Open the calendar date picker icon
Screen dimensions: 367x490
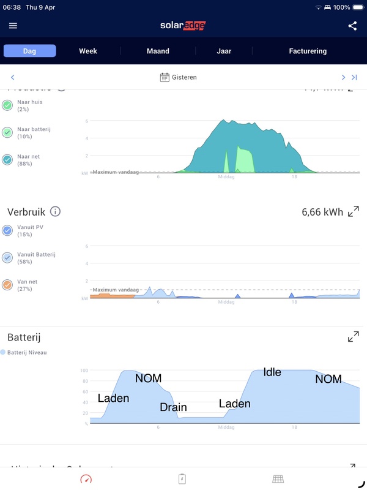click(165, 77)
